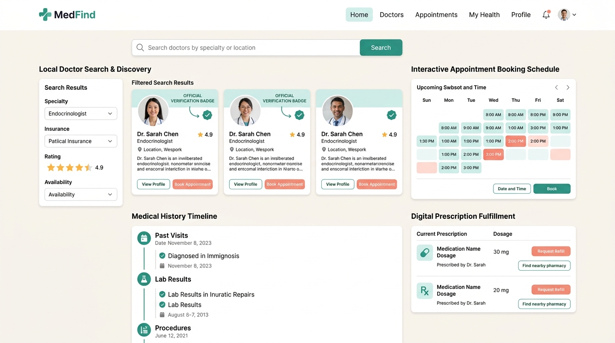Find nearby pharmacy for the 20 mg medication
The height and width of the screenshot is (343, 615).
click(x=544, y=304)
